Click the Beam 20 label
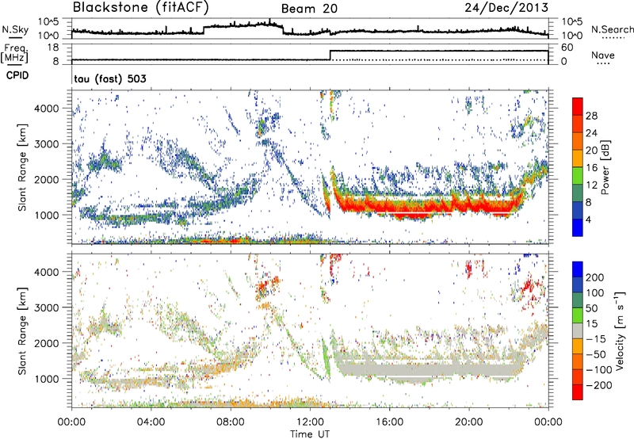The width and height of the screenshot is (634, 439). pyautogui.click(x=309, y=9)
